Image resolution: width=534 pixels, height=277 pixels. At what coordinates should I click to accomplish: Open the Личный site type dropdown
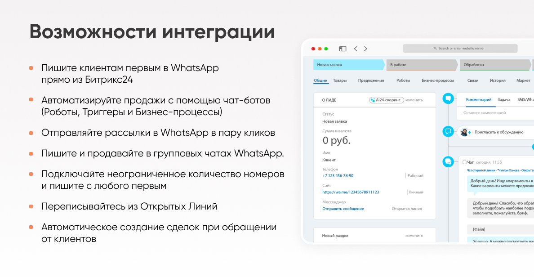[x=415, y=192]
